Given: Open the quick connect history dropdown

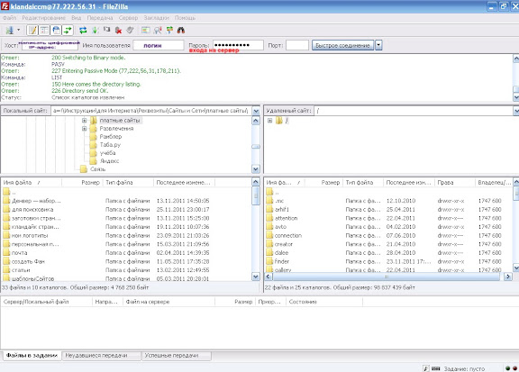Looking at the screenshot, I should [378, 45].
